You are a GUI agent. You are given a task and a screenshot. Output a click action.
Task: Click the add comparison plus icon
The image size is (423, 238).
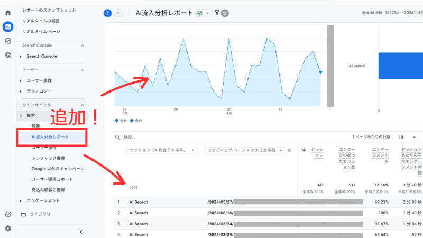(118, 13)
